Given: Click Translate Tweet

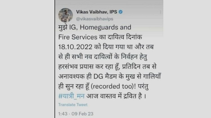Looking at the screenshot, I should [x=73, y=105].
